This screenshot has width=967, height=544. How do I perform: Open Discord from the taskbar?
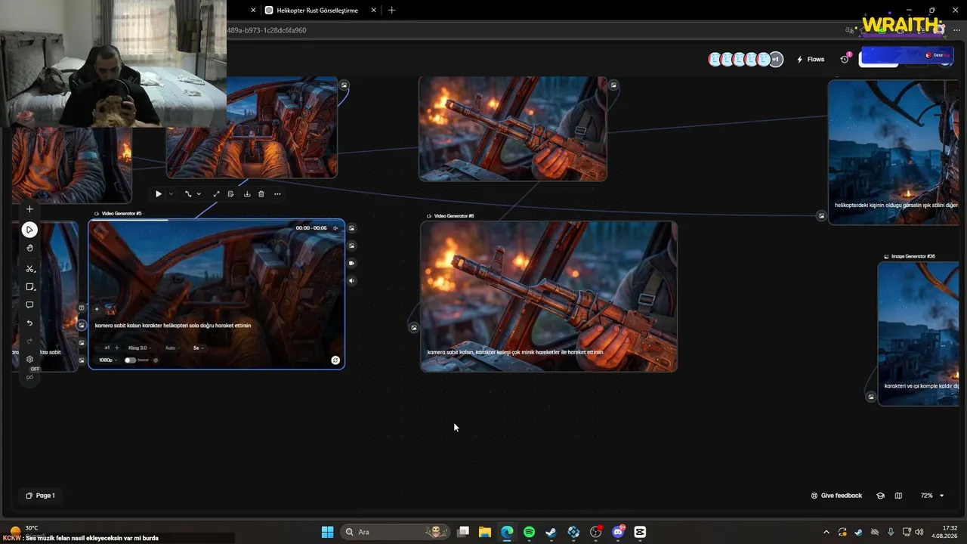tap(618, 532)
